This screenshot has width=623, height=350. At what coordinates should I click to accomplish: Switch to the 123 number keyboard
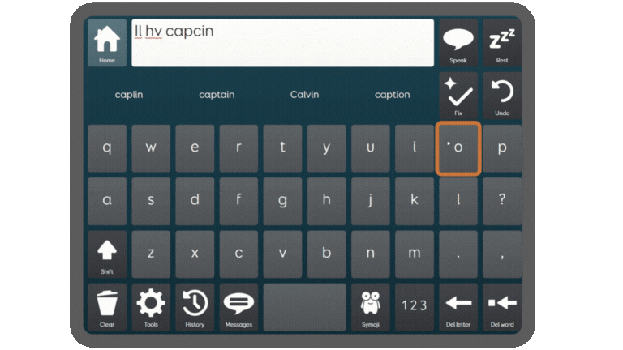(415, 307)
